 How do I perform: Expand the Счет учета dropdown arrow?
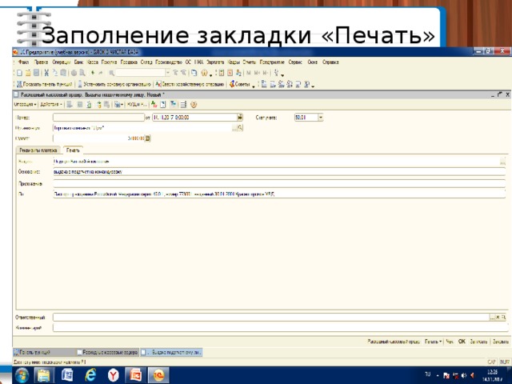[x=321, y=118]
